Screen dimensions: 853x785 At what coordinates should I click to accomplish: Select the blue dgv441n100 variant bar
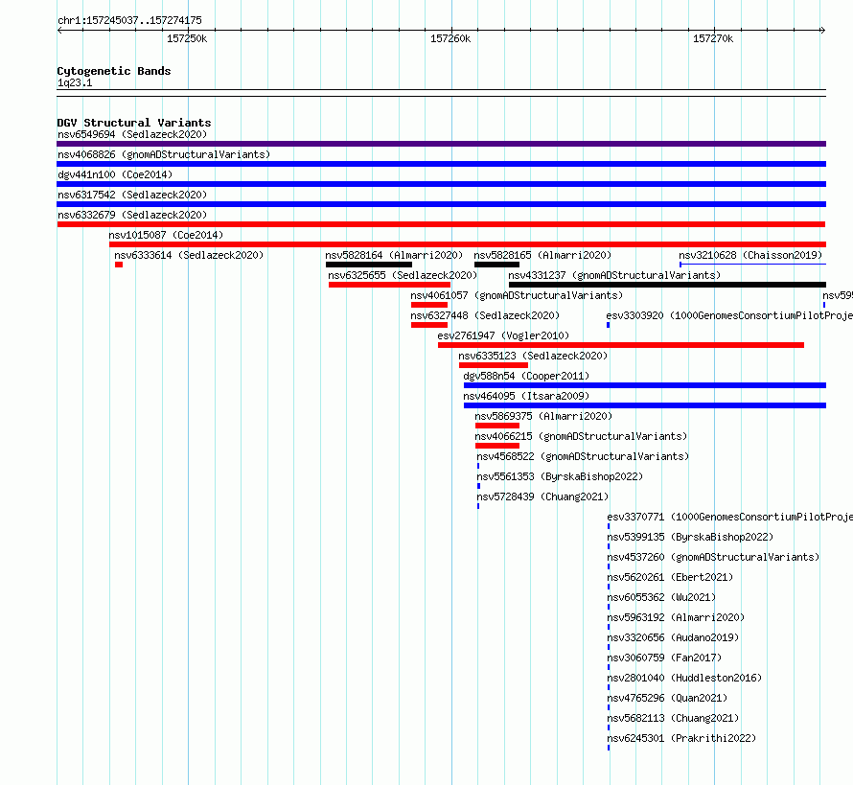(441, 184)
